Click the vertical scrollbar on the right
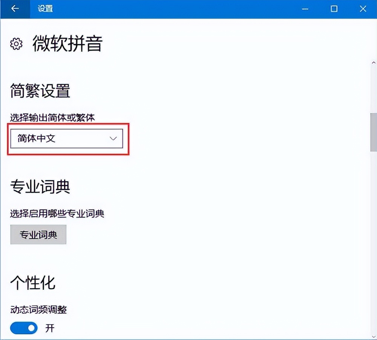377x340 pixels. pos(374,132)
